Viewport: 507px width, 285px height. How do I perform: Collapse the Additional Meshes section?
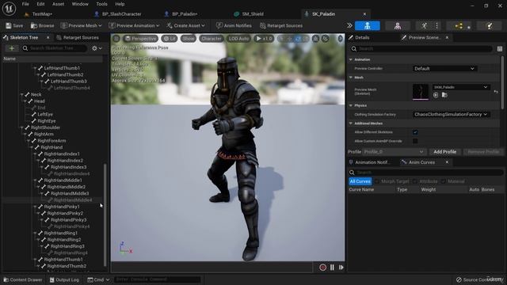351,123
